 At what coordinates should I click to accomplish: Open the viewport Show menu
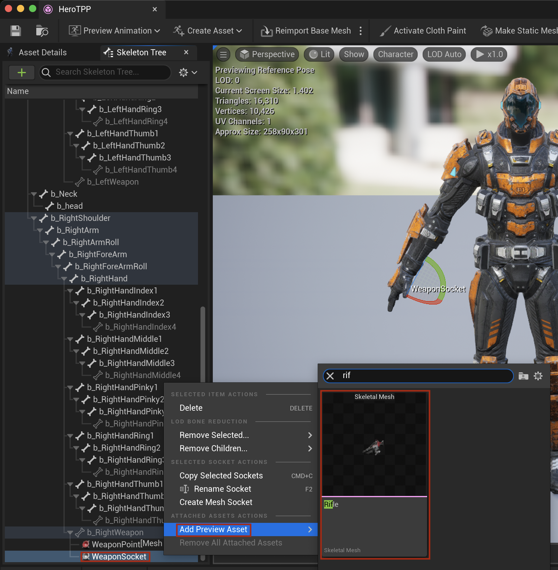[x=354, y=54]
